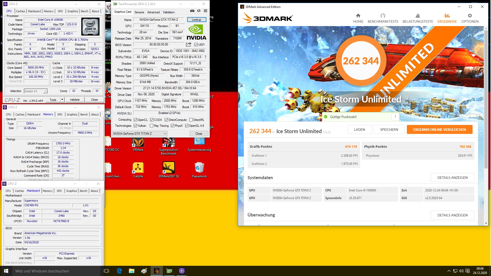This screenshot has width=491, height=276.
Task: Open Superposition Benchmark desktop icon
Action: click(x=169, y=146)
